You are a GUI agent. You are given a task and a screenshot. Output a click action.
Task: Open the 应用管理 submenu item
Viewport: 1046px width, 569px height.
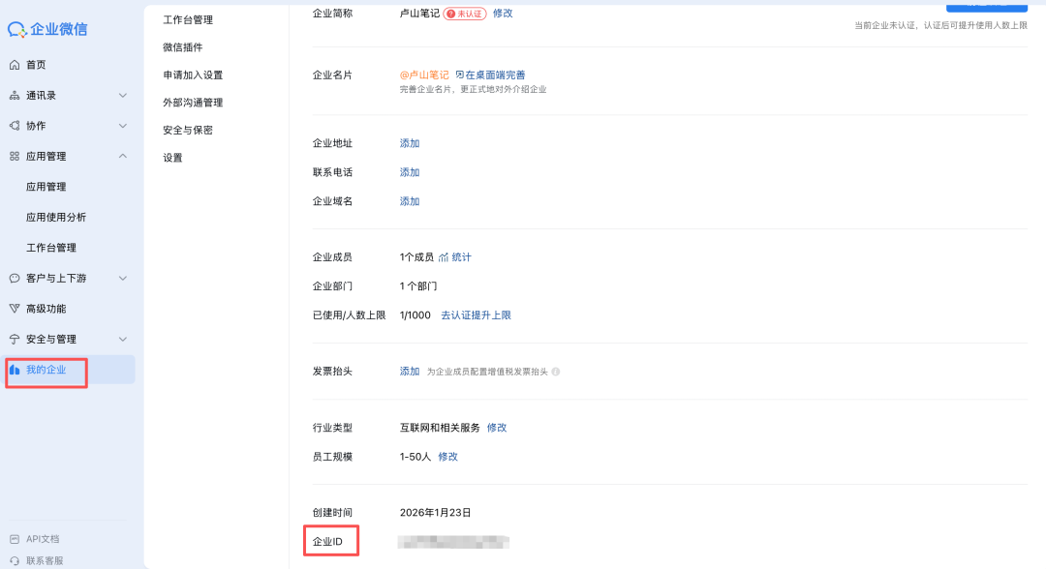(46, 187)
